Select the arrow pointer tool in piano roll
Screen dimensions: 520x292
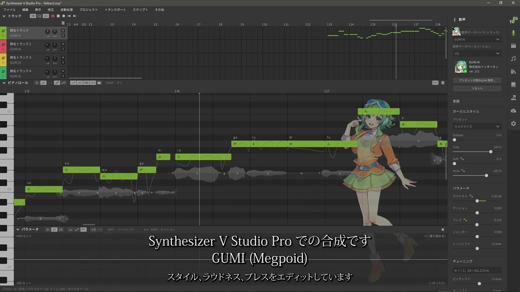(x=37, y=83)
